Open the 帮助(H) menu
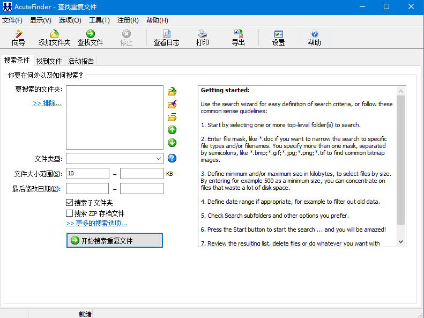 157,20
